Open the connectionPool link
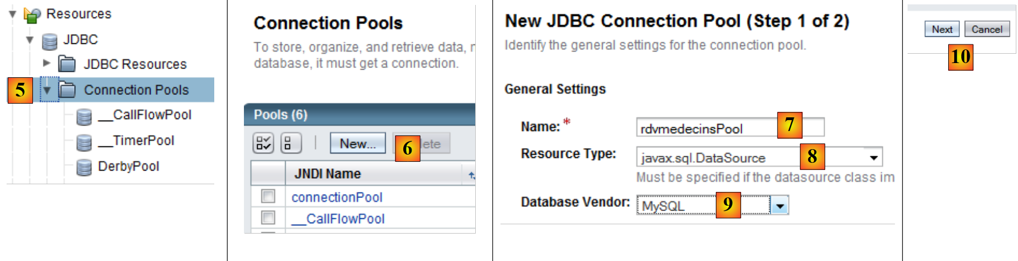The width and height of the screenshot is (1018, 261). (x=337, y=197)
